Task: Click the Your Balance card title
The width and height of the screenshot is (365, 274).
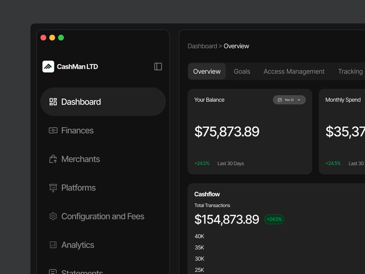Action: pos(209,100)
